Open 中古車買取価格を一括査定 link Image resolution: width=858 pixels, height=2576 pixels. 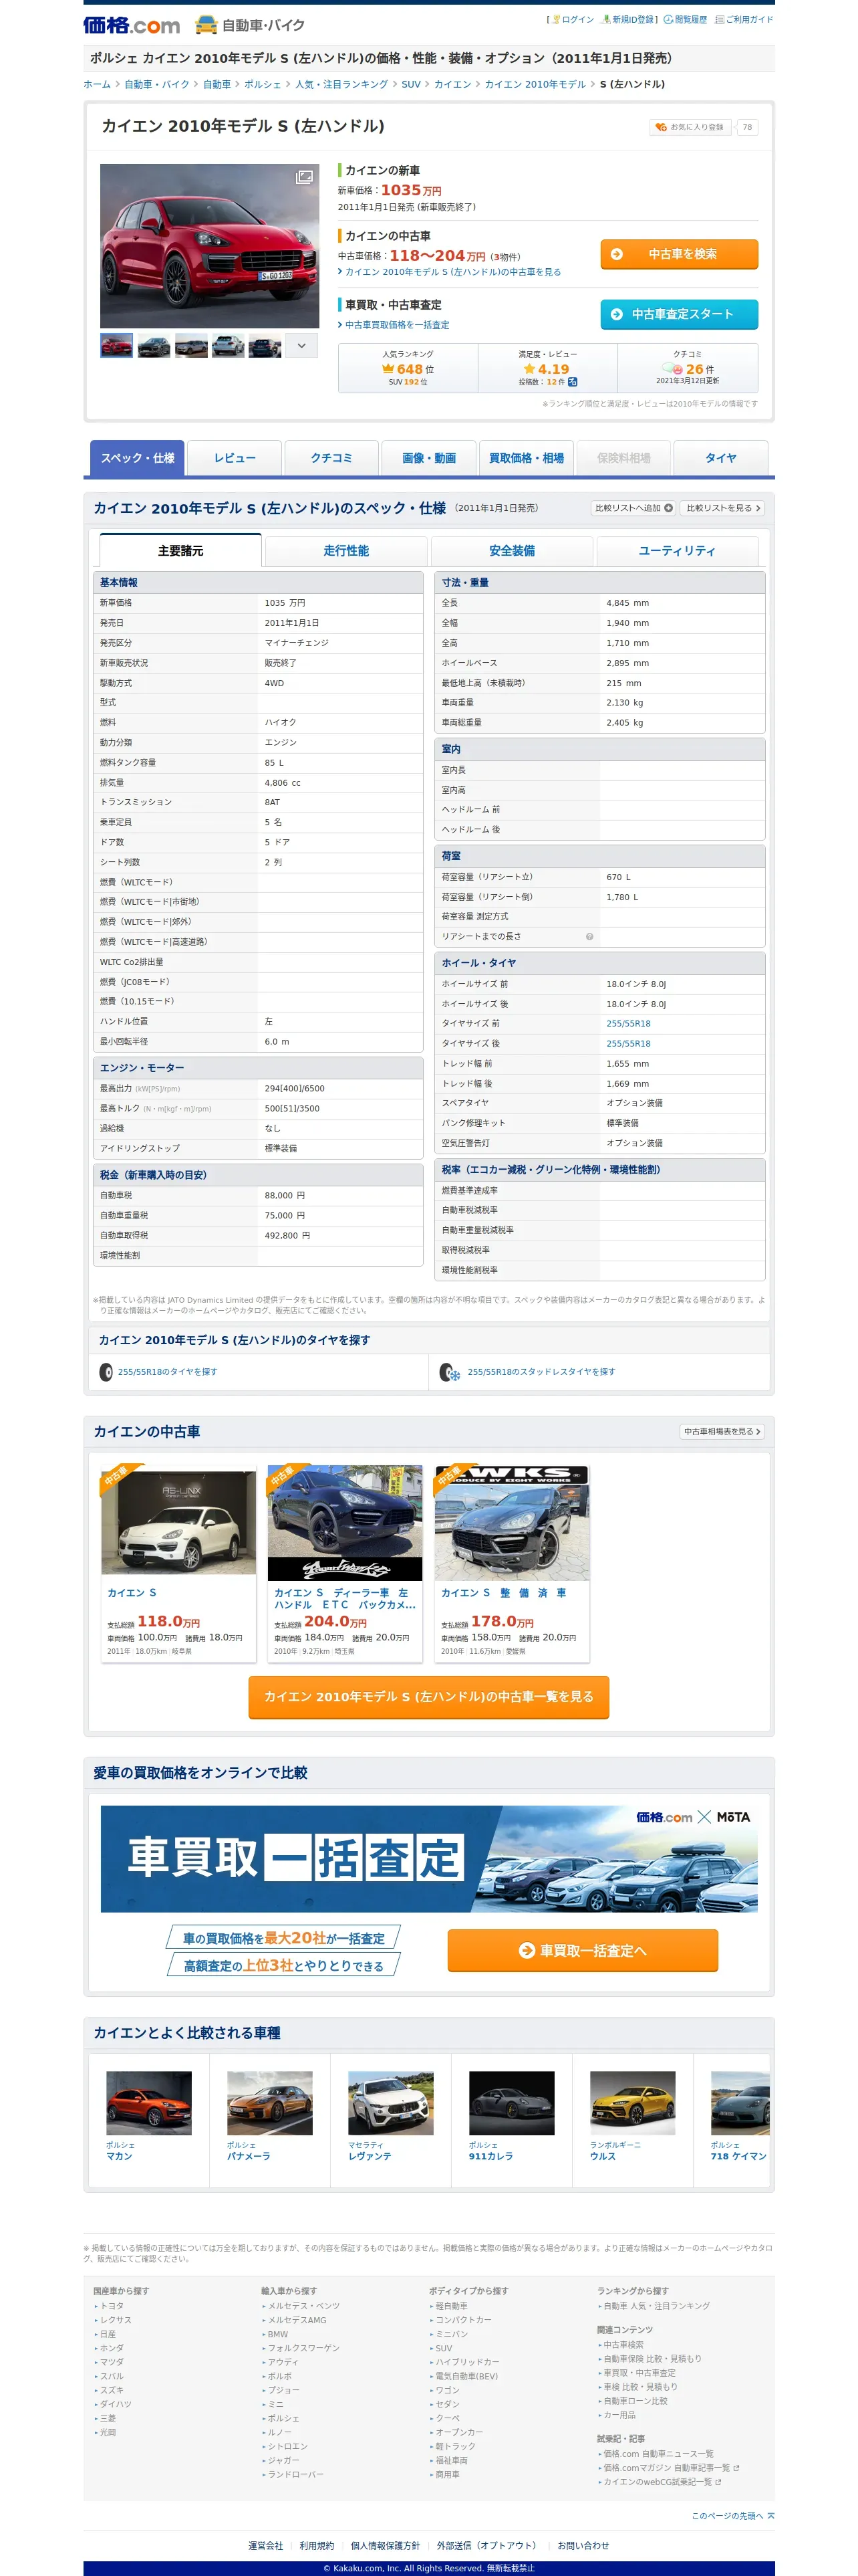(396, 325)
